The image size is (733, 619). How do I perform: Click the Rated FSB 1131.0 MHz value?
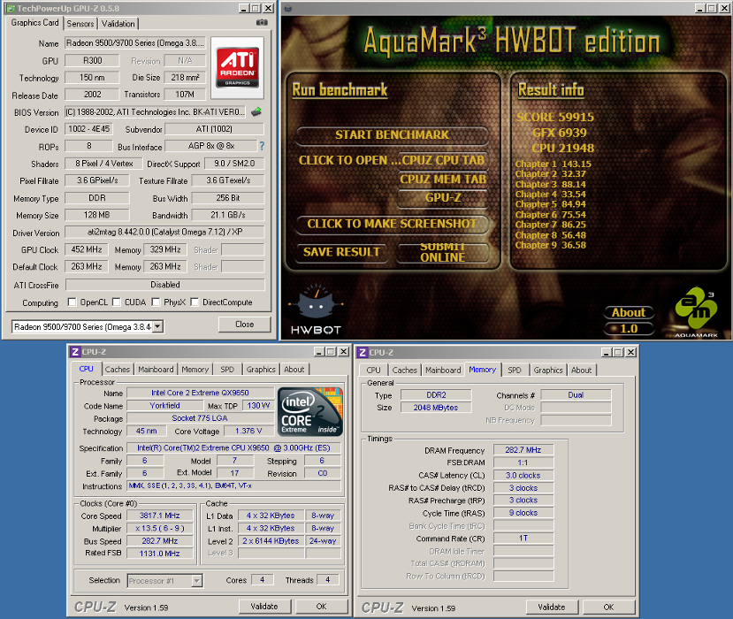[160, 554]
